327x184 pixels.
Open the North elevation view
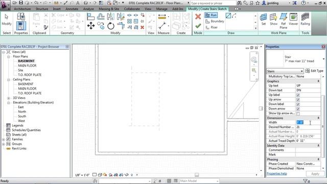point(22,111)
